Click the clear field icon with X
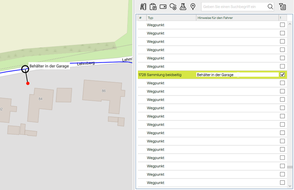 click(163, 7)
